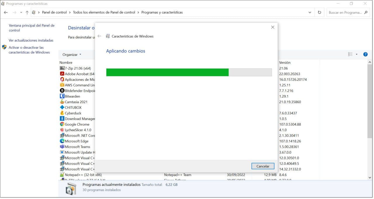Refresh the Programas y características view

[319, 13]
